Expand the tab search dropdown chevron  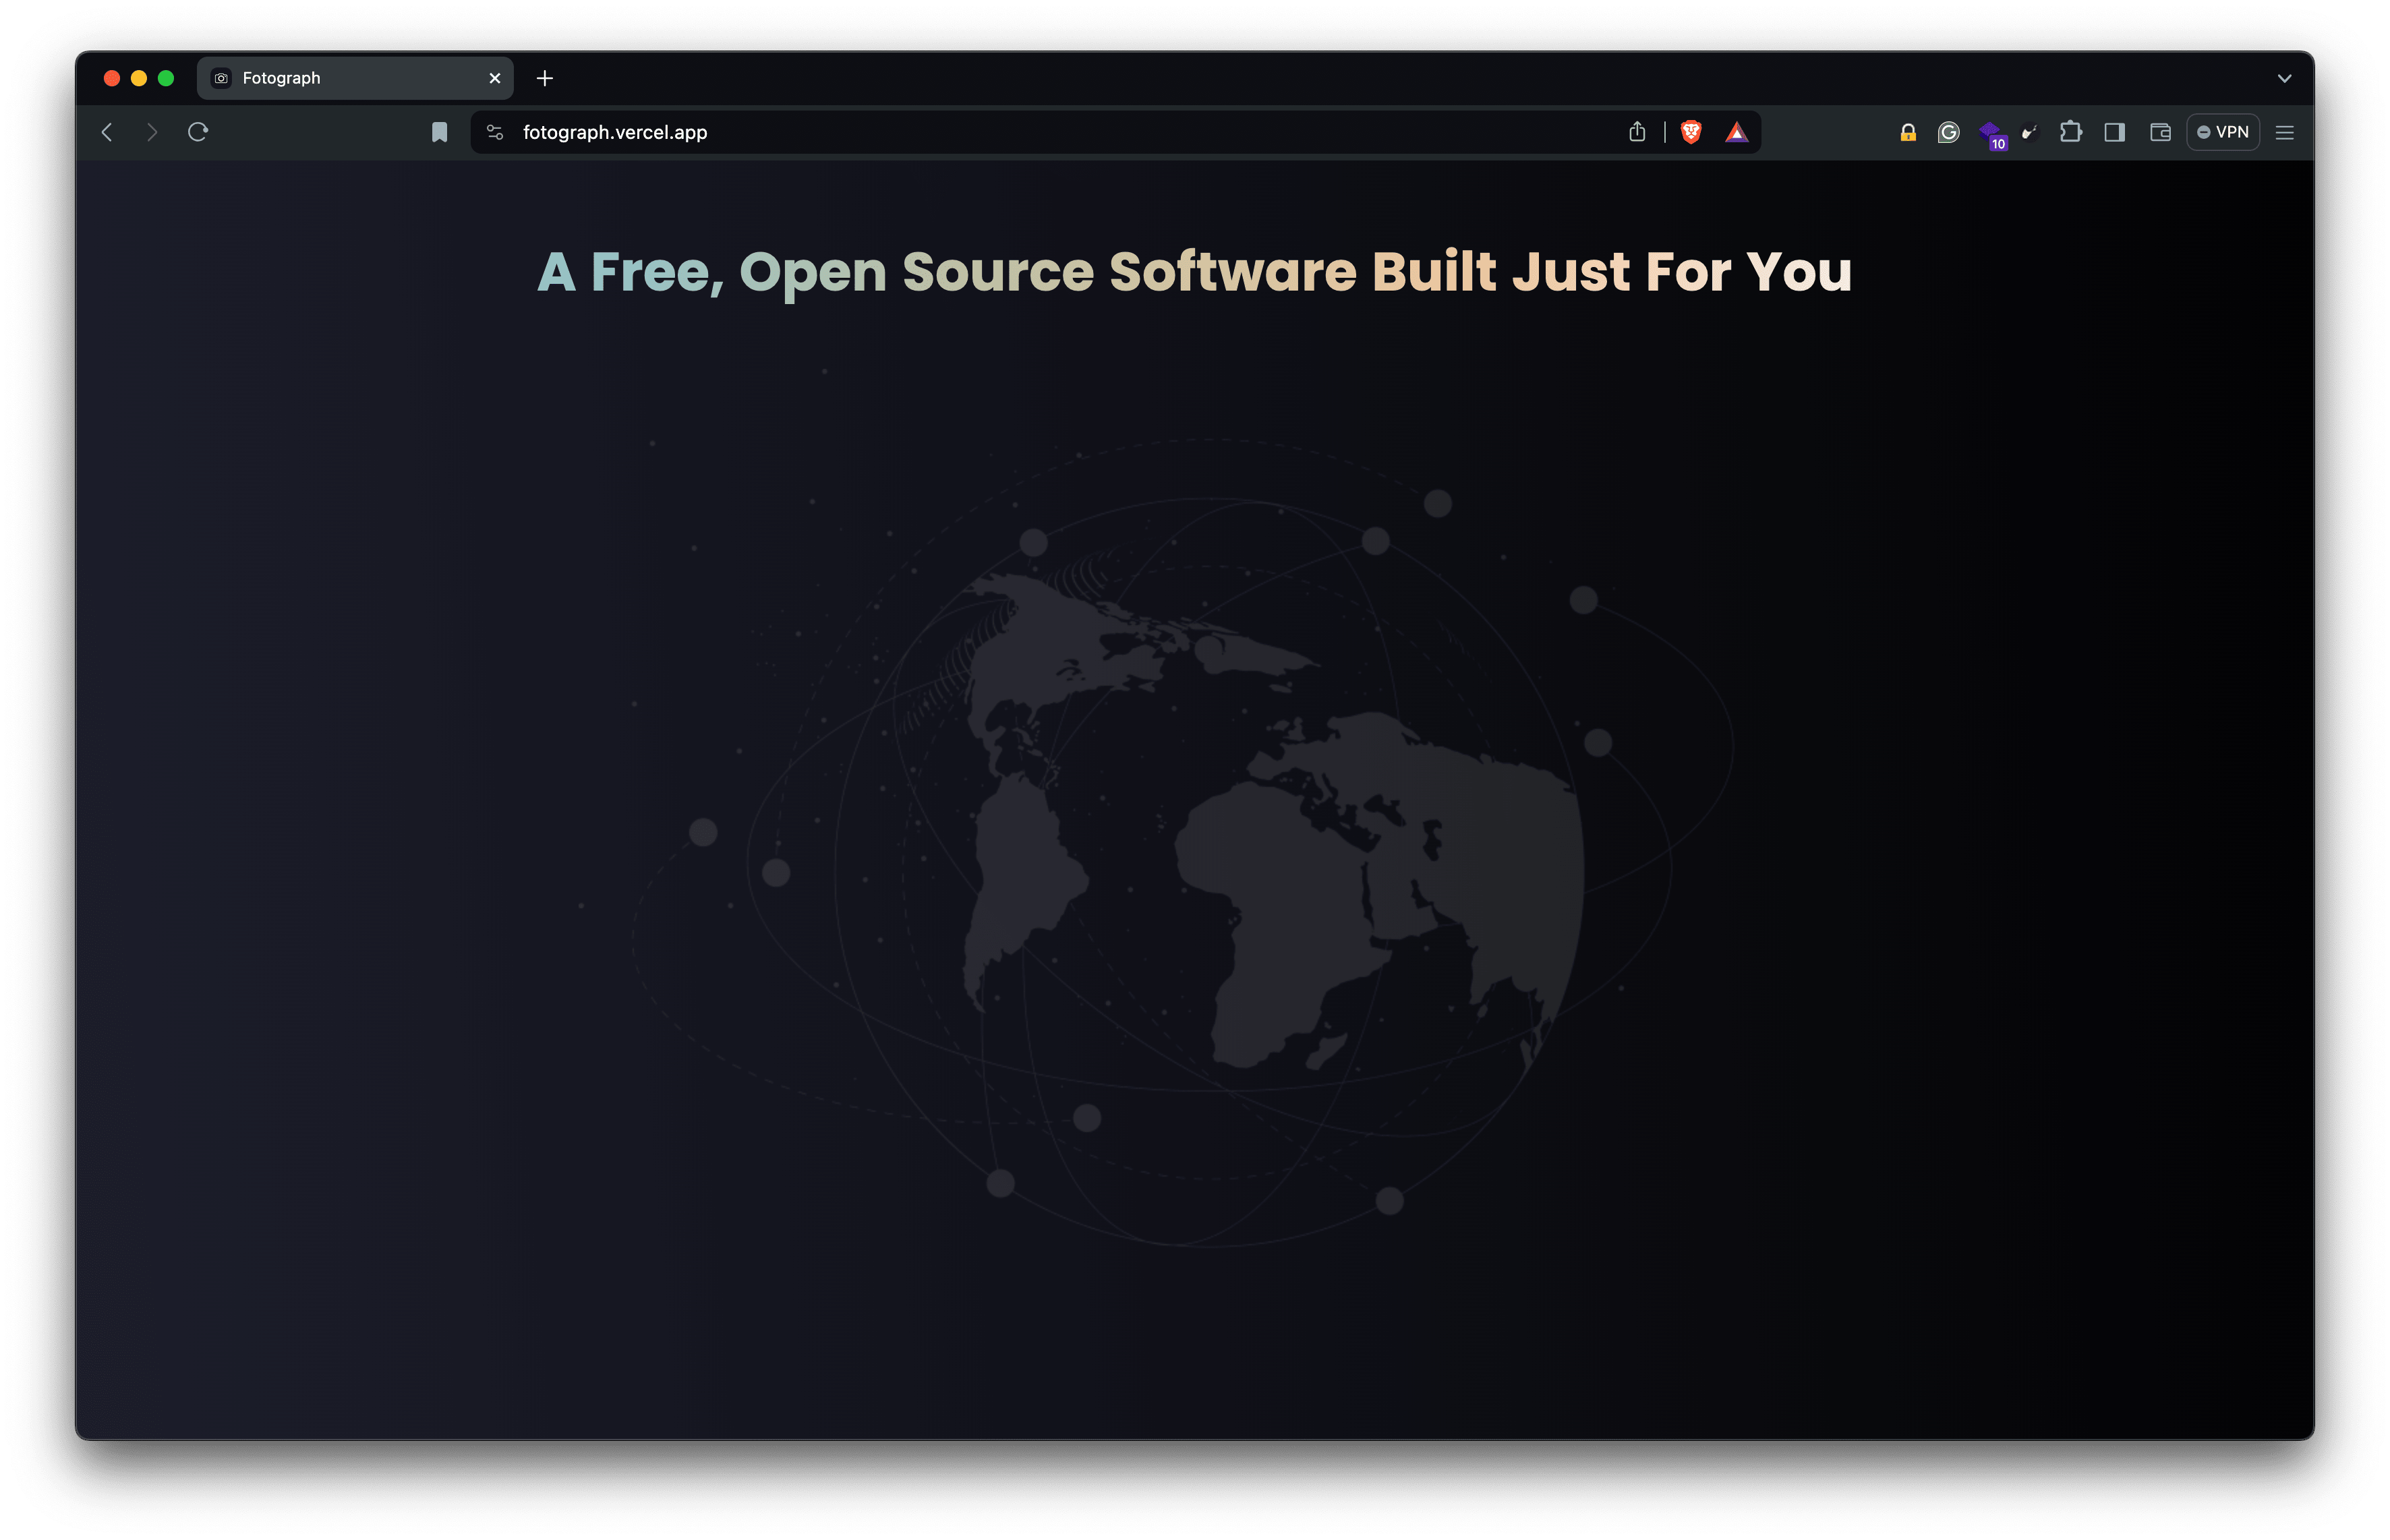(2285, 78)
